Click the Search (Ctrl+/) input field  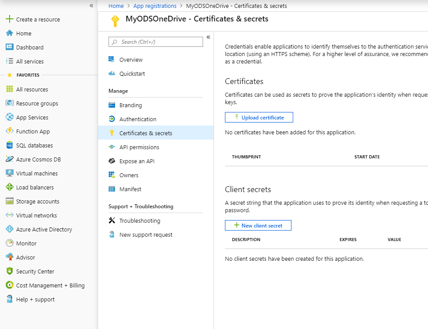(x=156, y=42)
